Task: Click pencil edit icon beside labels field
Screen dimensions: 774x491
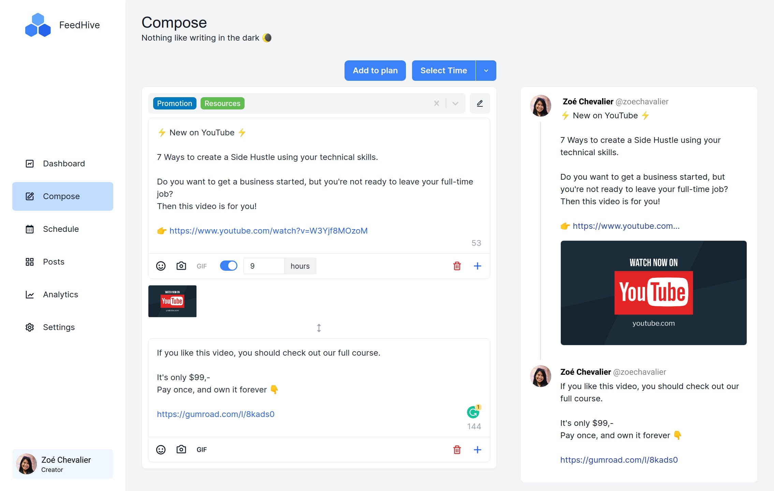Action: [x=480, y=103]
